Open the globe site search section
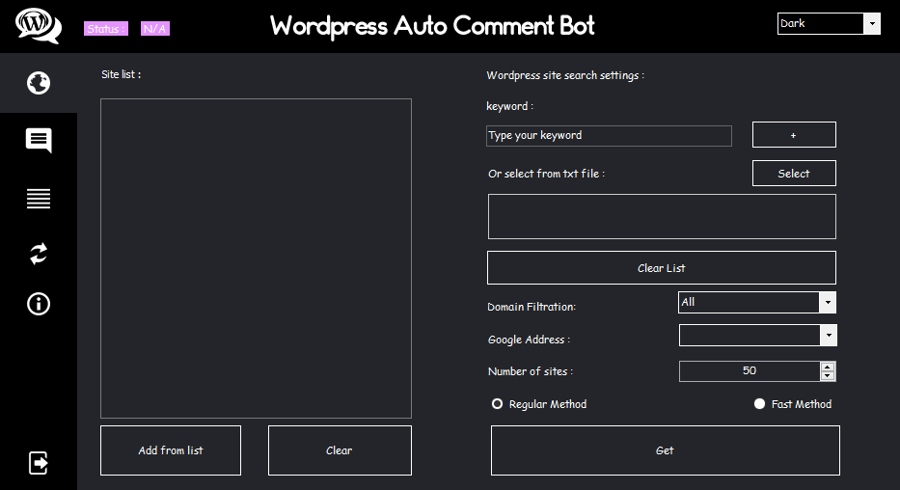This screenshot has height=490, width=900. click(39, 84)
